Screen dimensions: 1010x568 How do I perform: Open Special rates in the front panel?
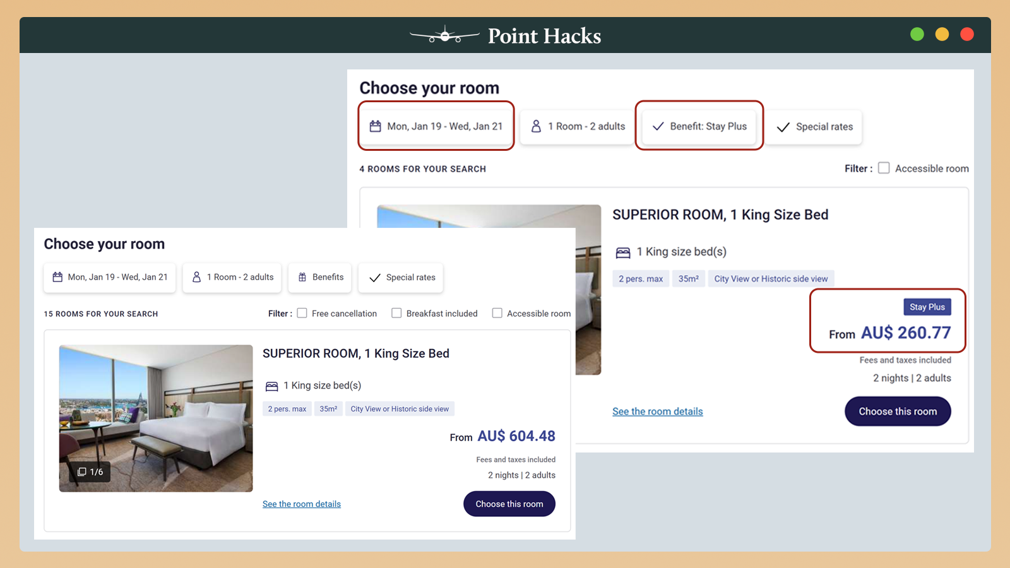coord(401,278)
